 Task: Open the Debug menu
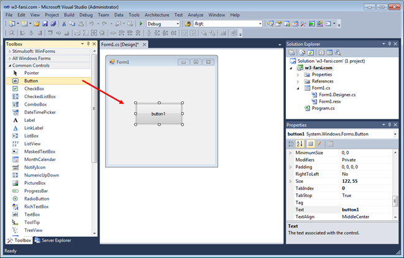(x=86, y=15)
